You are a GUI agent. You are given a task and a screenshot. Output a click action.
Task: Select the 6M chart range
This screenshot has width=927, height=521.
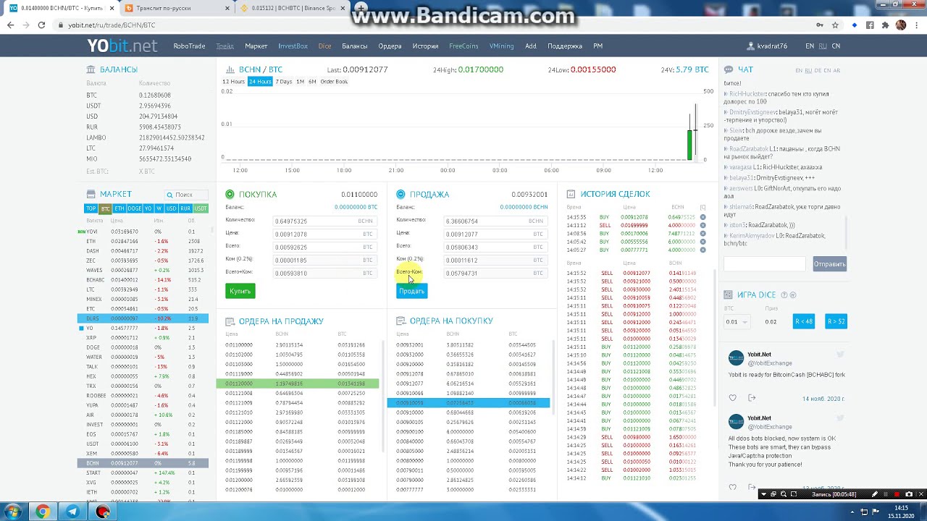pyautogui.click(x=312, y=82)
